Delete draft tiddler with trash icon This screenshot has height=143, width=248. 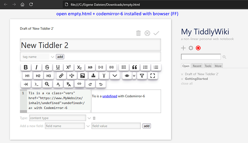pyautogui.click(x=138, y=33)
